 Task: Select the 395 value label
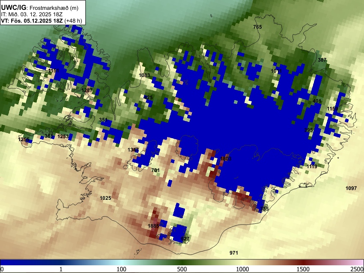pyautogui.click(x=308, y=130)
